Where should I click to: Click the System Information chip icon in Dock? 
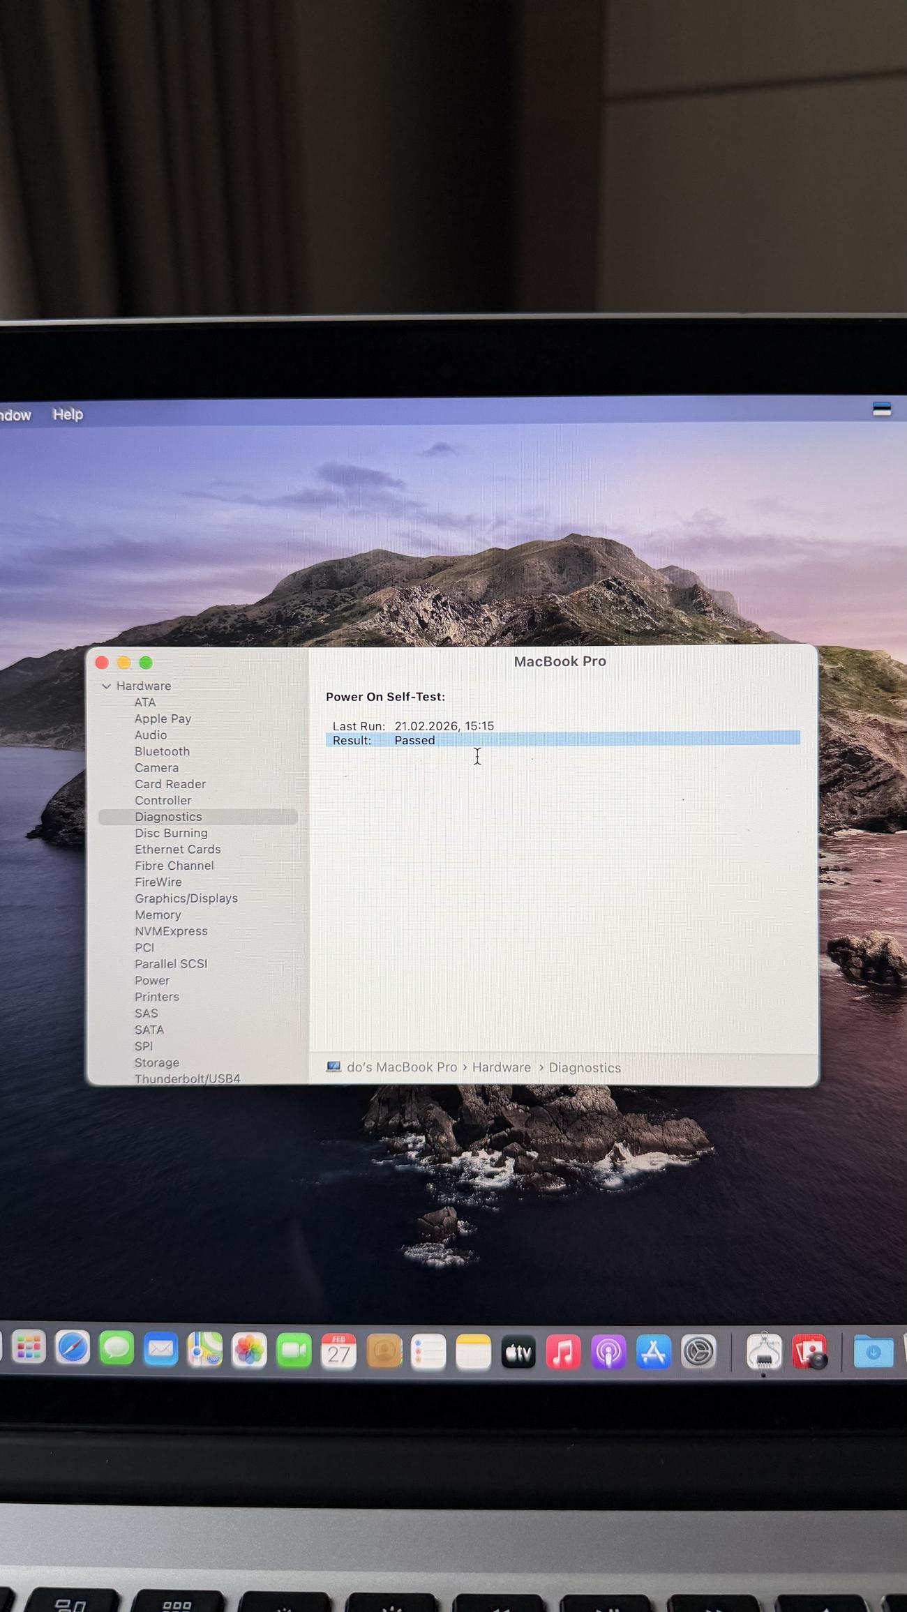(764, 1352)
